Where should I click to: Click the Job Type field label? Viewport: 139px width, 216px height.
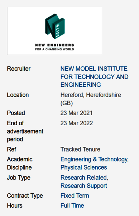[x=19, y=177]
